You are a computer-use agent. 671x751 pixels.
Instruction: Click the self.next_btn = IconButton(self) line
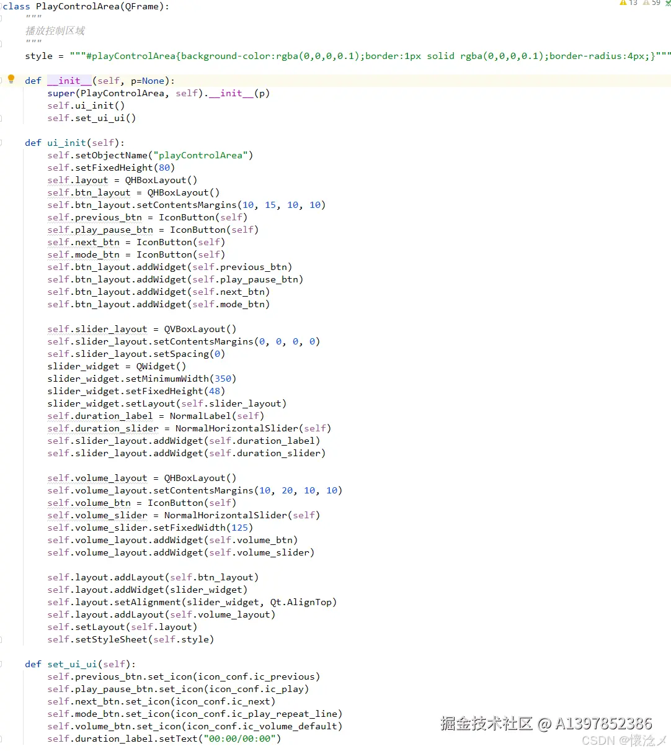(x=136, y=242)
